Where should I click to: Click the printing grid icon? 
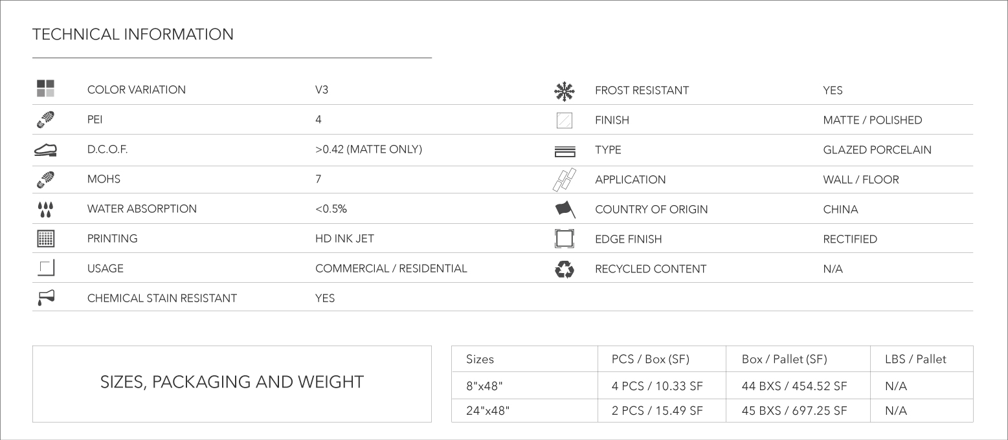coord(45,239)
